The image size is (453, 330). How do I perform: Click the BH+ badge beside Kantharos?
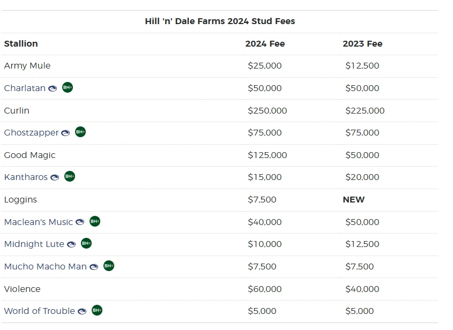[70, 176]
